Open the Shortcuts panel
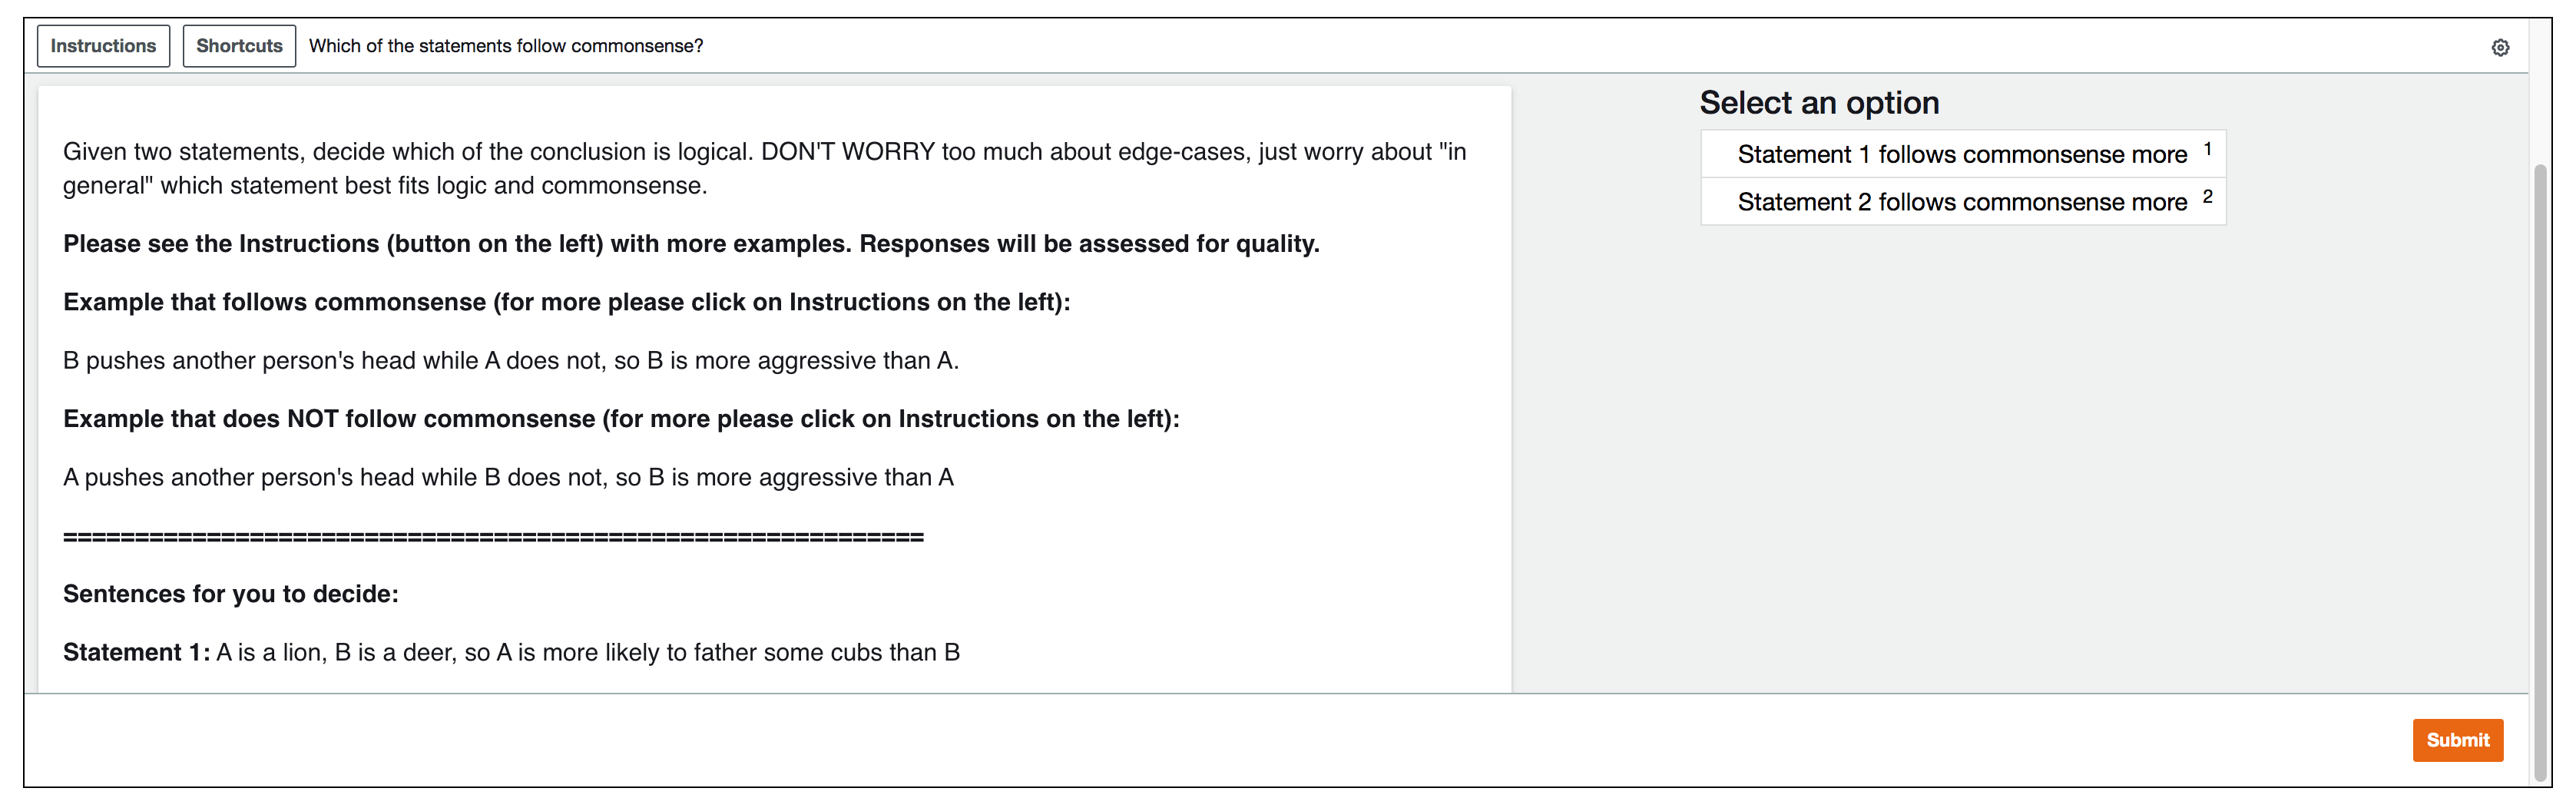Image resolution: width=2576 pixels, height=808 pixels. click(x=239, y=46)
